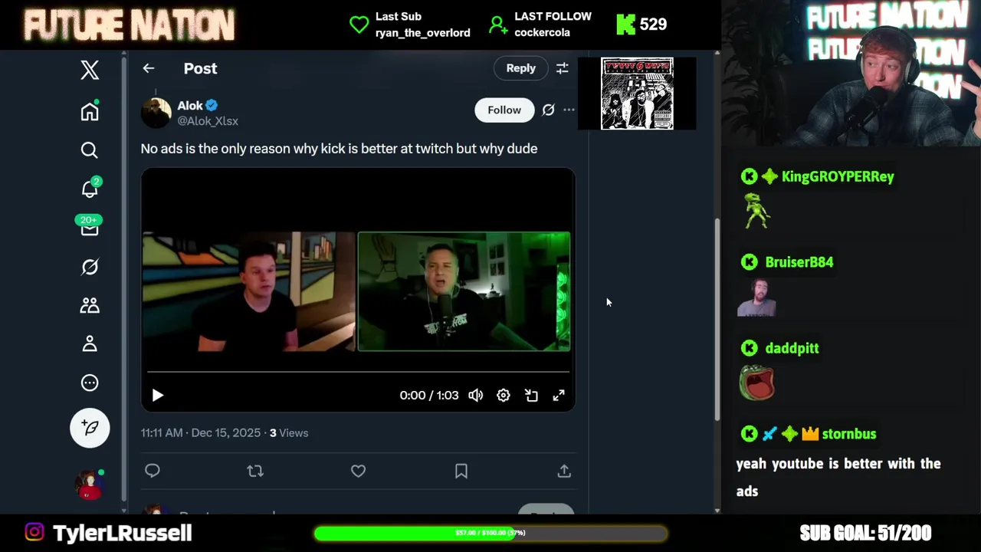Image resolution: width=981 pixels, height=552 pixels.
Task: Click Alok's profile avatar
Action: coord(156,113)
